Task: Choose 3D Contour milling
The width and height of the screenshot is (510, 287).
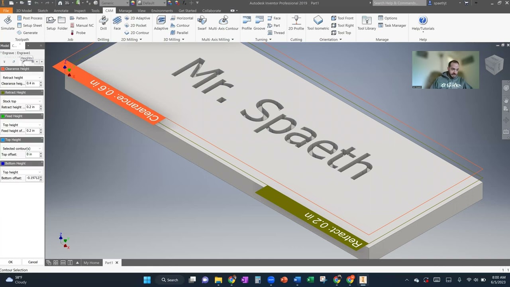Action: click(x=180, y=26)
